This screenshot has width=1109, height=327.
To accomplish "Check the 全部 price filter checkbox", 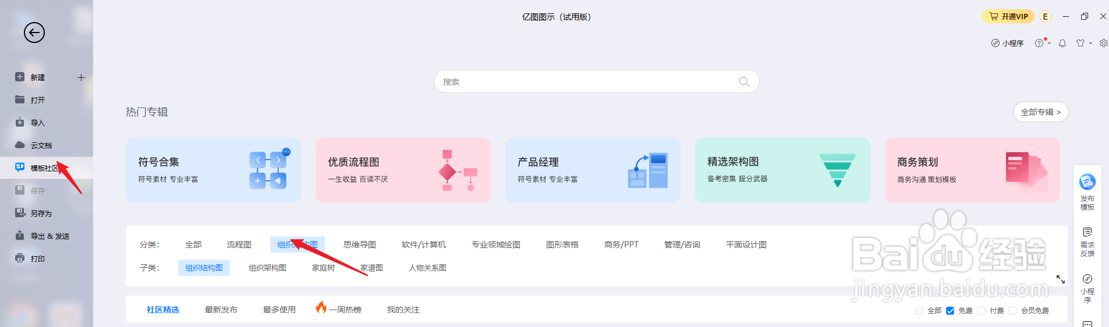I will (x=919, y=311).
